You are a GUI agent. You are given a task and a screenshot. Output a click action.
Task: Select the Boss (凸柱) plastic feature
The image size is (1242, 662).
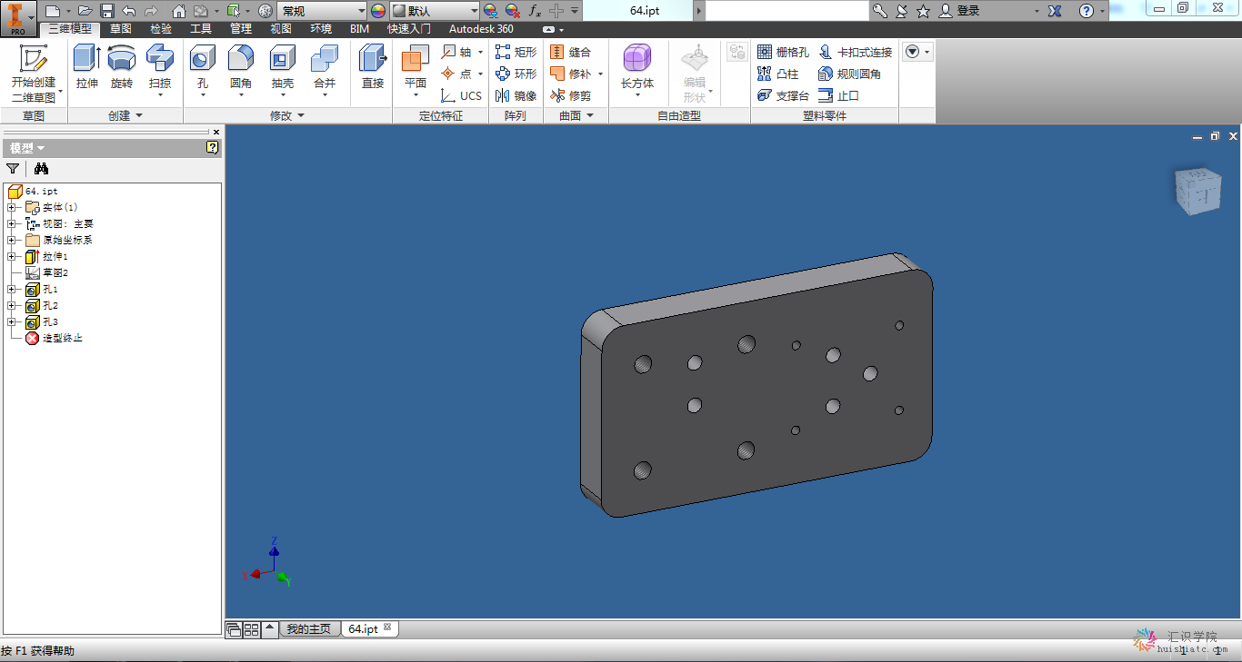tap(777, 74)
